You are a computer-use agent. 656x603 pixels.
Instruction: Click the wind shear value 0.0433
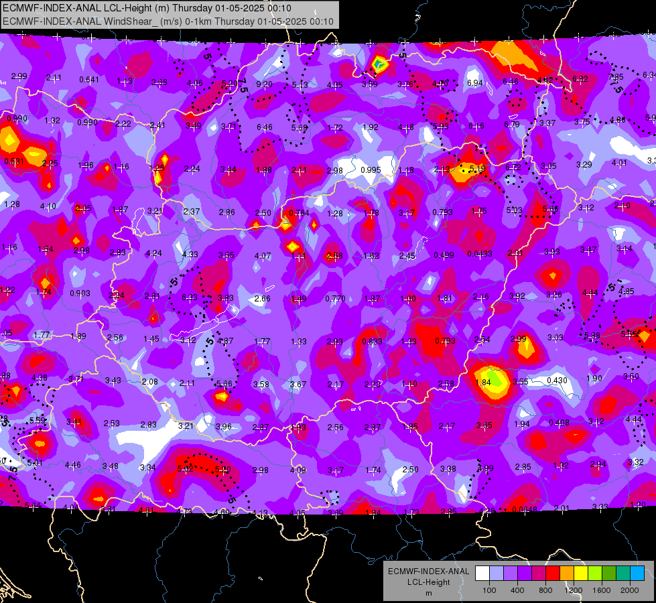[480, 253]
